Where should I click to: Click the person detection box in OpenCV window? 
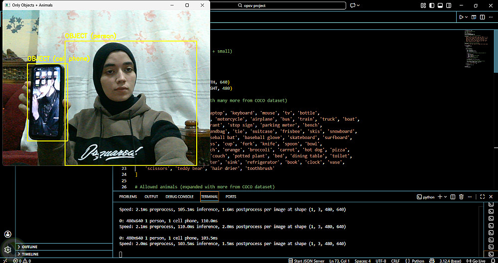pyautogui.click(x=131, y=103)
